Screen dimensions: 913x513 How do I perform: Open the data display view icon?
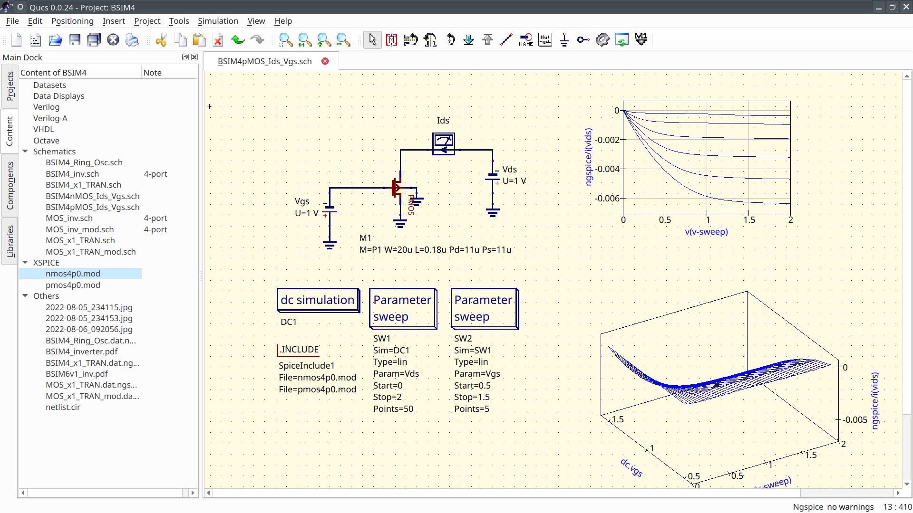622,40
